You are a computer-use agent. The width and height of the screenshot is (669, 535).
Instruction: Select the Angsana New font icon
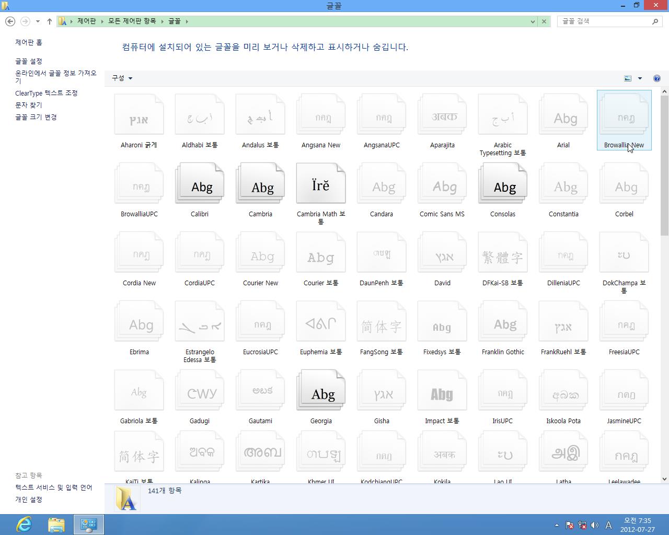coord(321,115)
